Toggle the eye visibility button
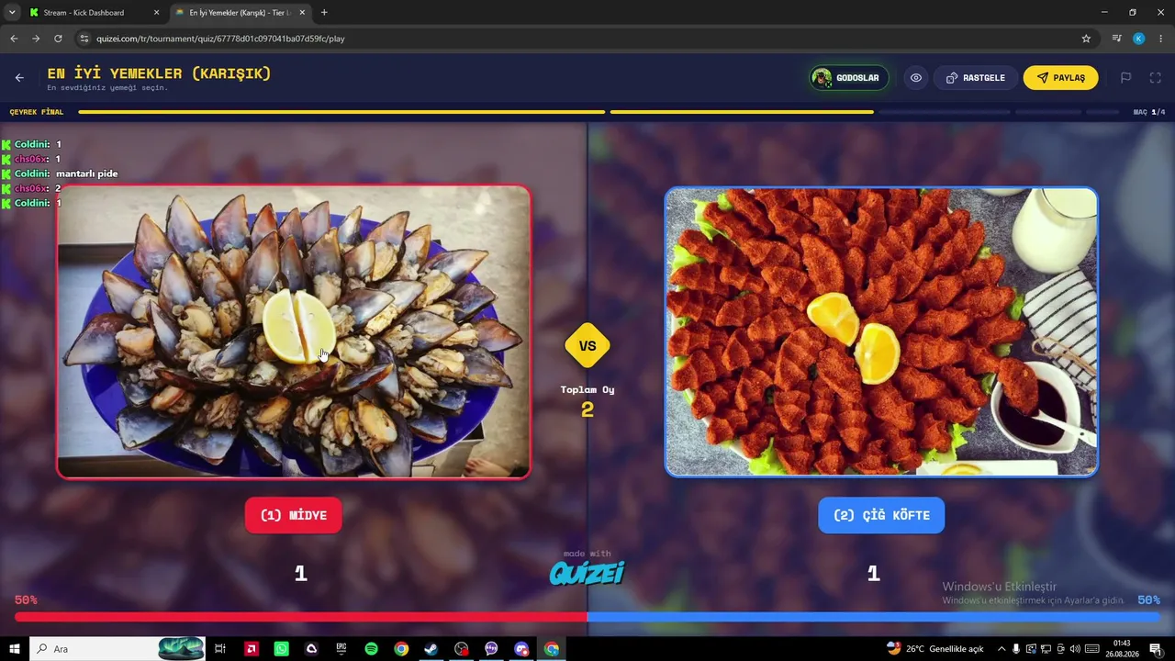 [916, 78]
